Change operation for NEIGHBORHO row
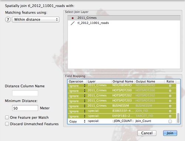 click(77, 86)
